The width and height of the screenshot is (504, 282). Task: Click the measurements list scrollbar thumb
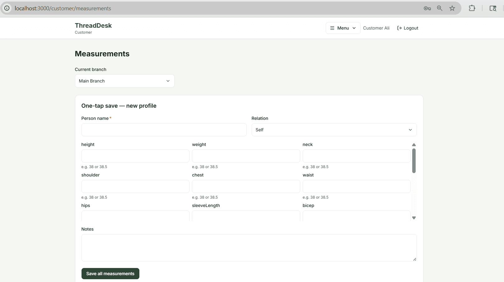point(414,161)
